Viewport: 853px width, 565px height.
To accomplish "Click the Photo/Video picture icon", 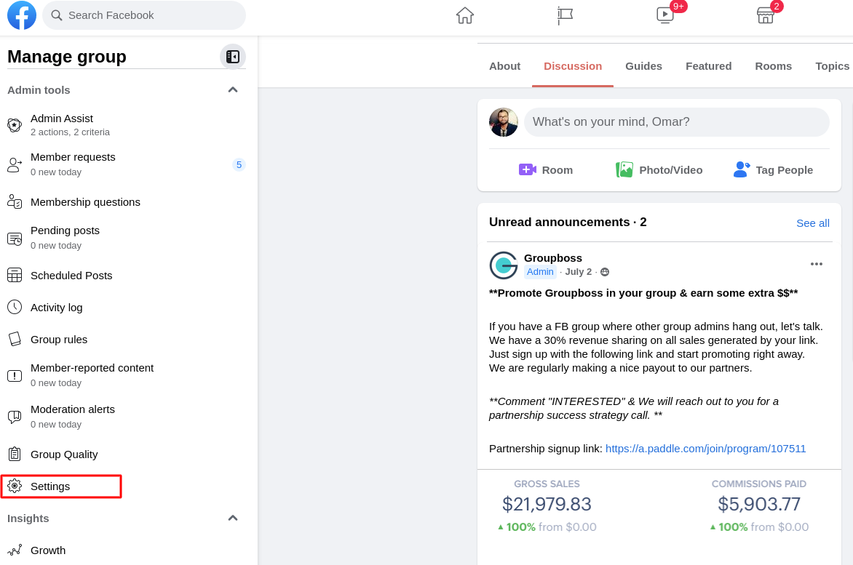I will (624, 170).
